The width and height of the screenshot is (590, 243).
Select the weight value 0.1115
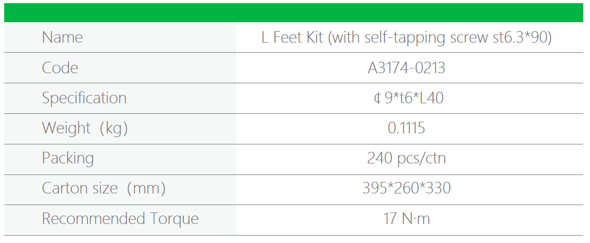(x=406, y=128)
